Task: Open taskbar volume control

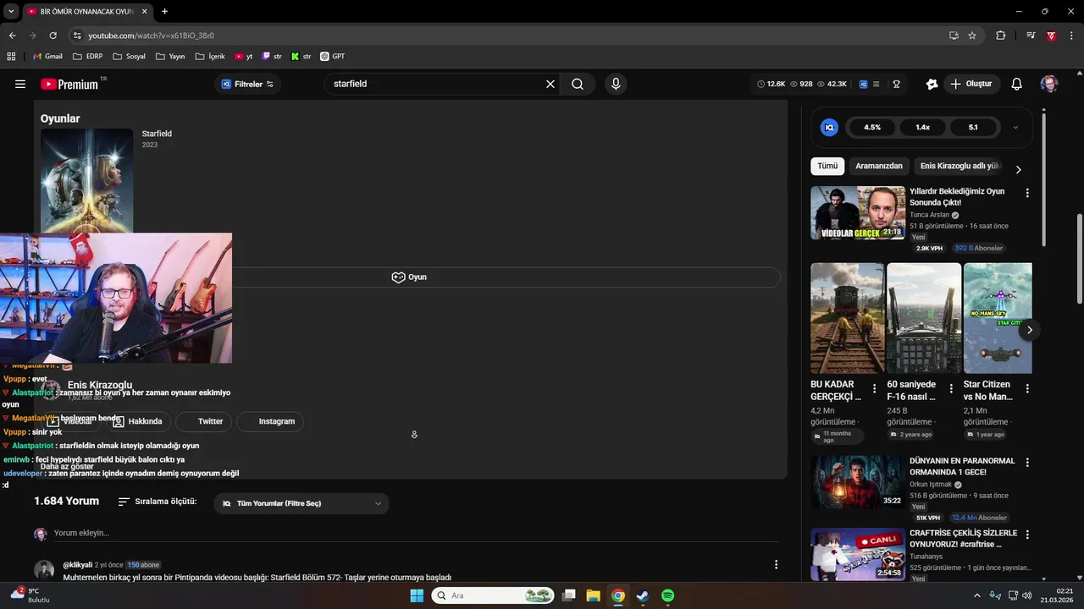Action: [1026, 595]
